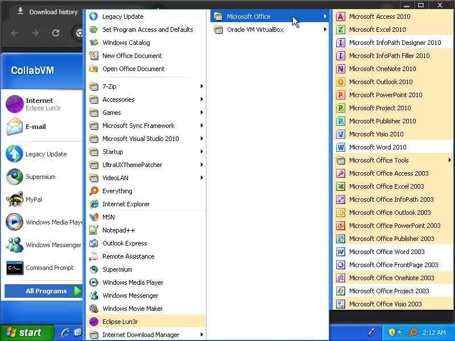455x341 pixels.
Task: Click the Microsoft OneNote 2010 icon
Action: (340, 69)
